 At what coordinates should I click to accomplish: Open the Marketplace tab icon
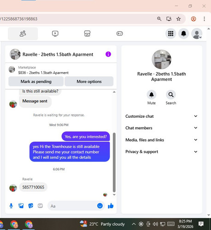pos(87,34)
